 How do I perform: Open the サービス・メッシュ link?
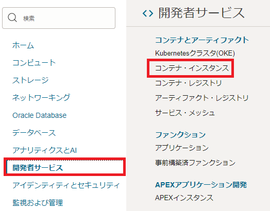coord(185,113)
